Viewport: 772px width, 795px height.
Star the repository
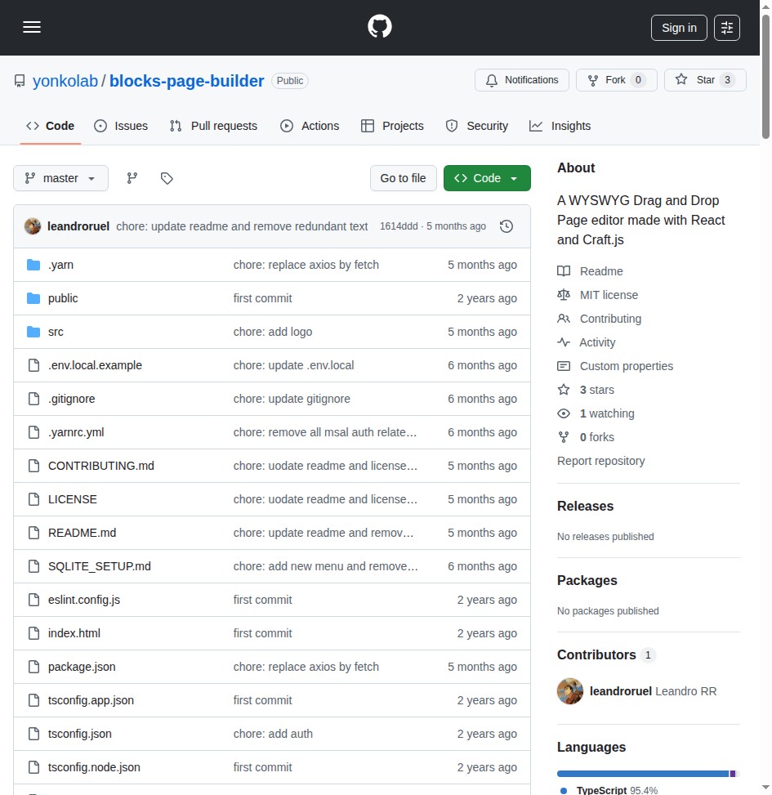705,80
